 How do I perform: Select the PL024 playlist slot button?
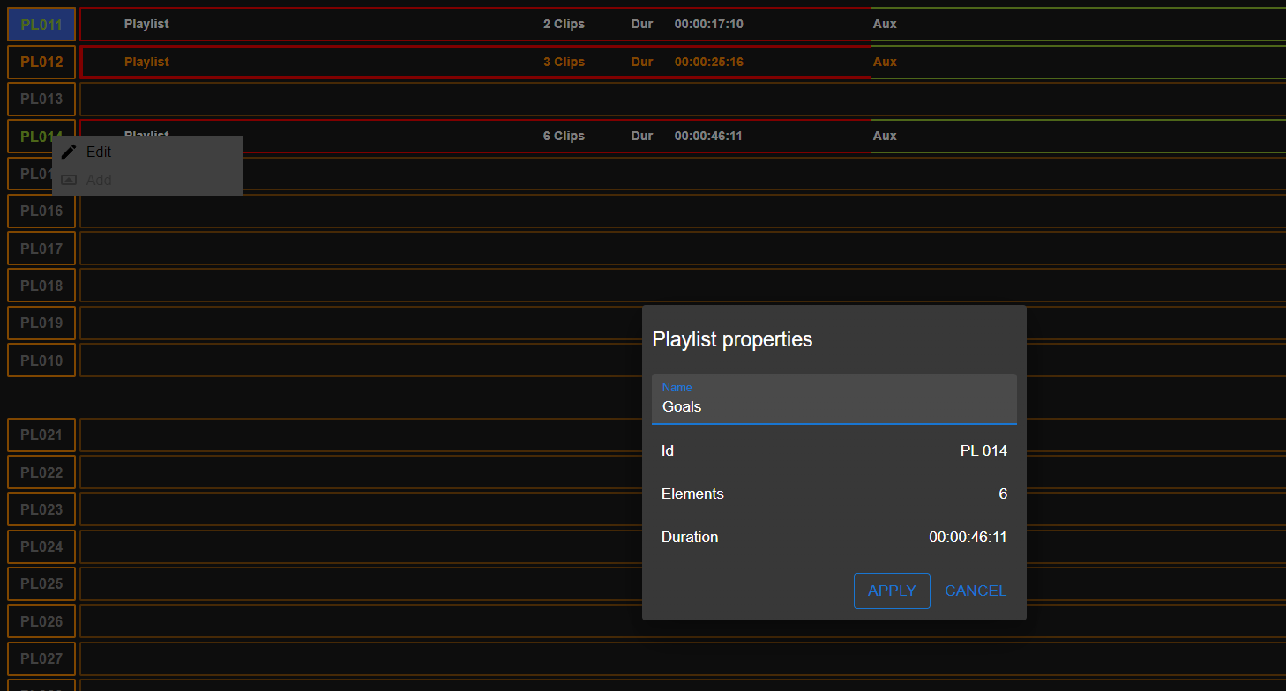(x=41, y=546)
